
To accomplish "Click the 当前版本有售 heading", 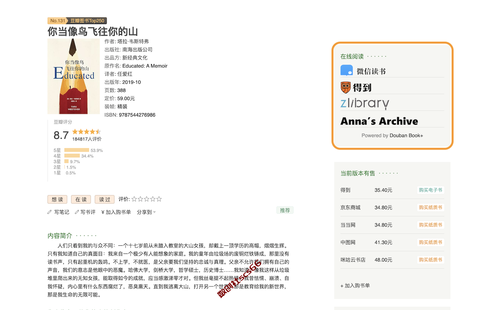I will (x=358, y=173).
